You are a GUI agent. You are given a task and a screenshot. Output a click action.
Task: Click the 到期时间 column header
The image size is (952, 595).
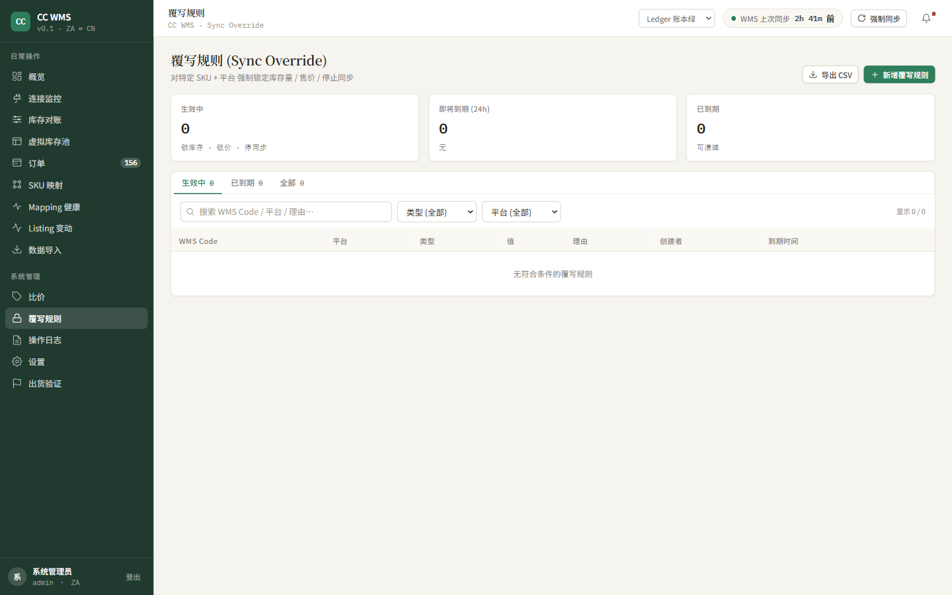783,241
